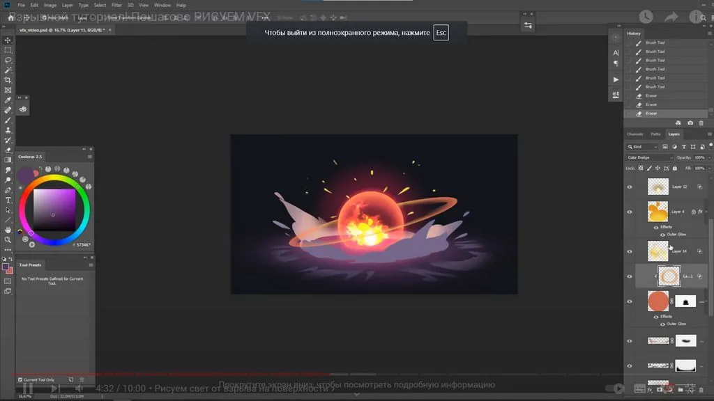Hide Layer 12 visibility eye
The width and height of the screenshot is (714, 401).
630,187
